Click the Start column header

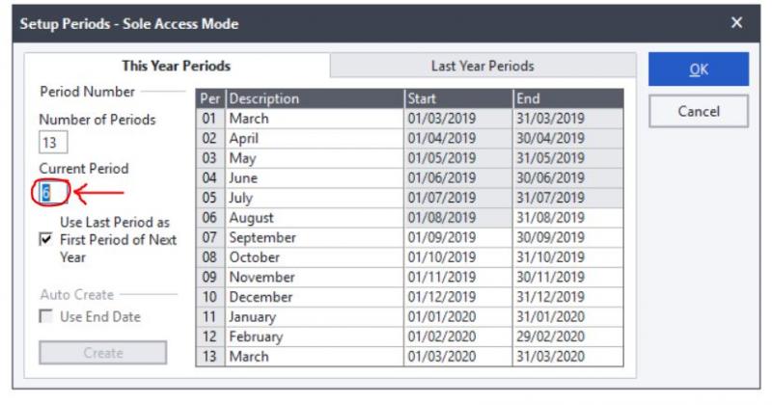click(457, 98)
